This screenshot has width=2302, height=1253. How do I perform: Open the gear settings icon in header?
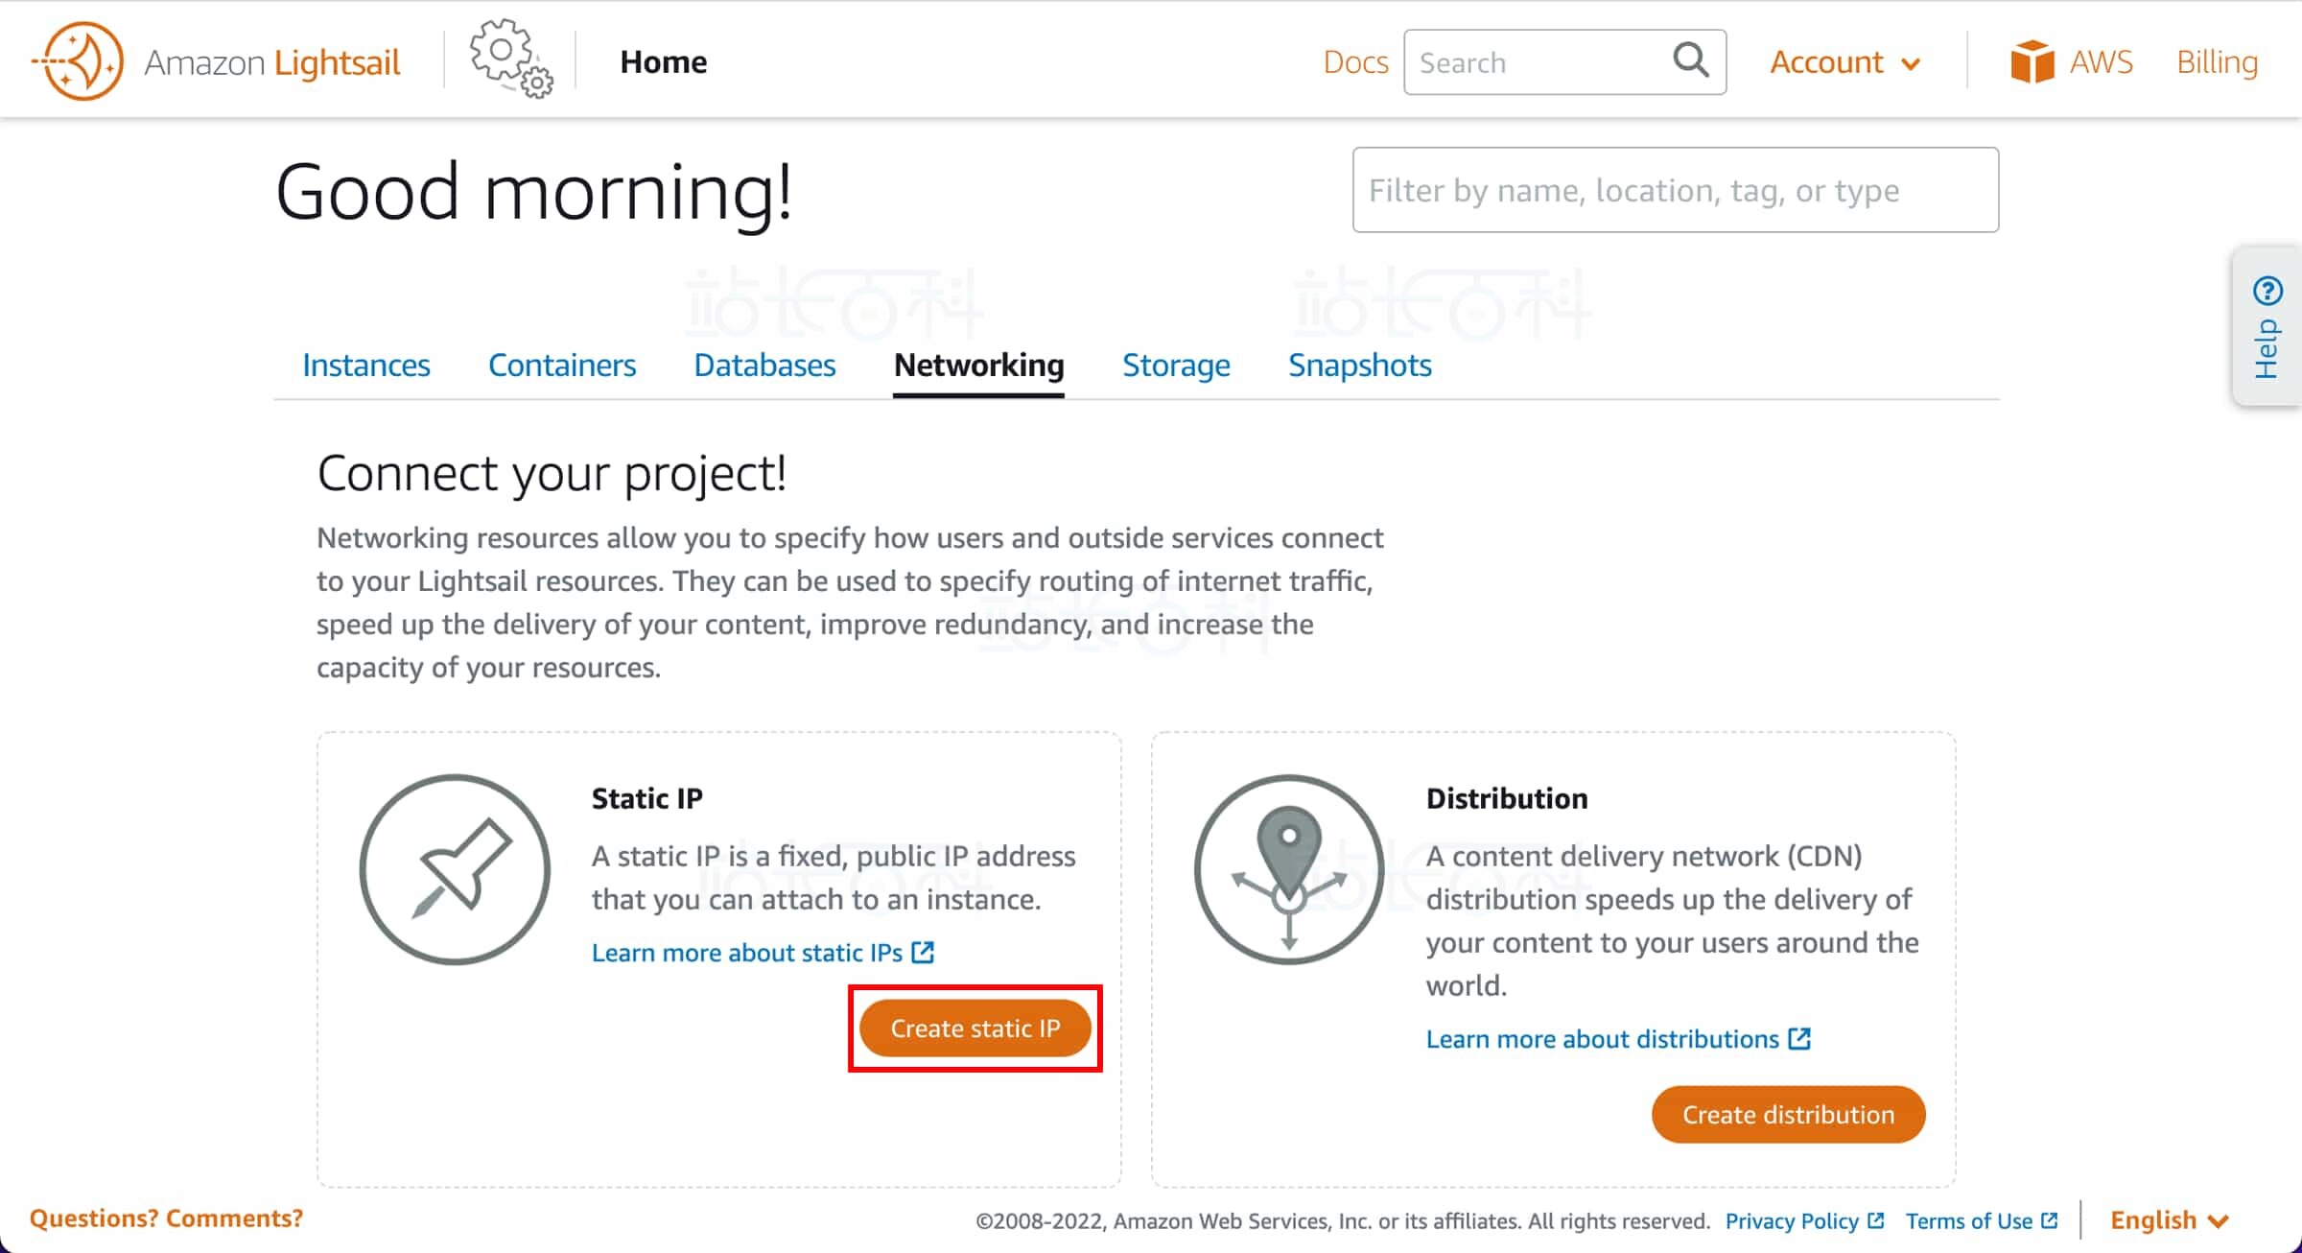[x=510, y=58]
